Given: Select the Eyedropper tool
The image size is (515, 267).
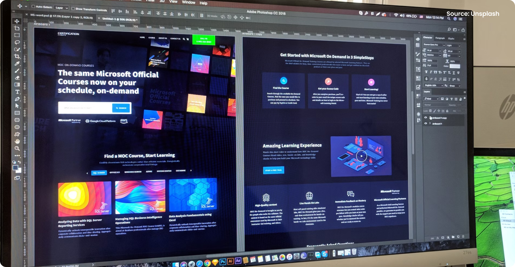Looking at the screenshot, I should pyautogui.click(x=17, y=63).
